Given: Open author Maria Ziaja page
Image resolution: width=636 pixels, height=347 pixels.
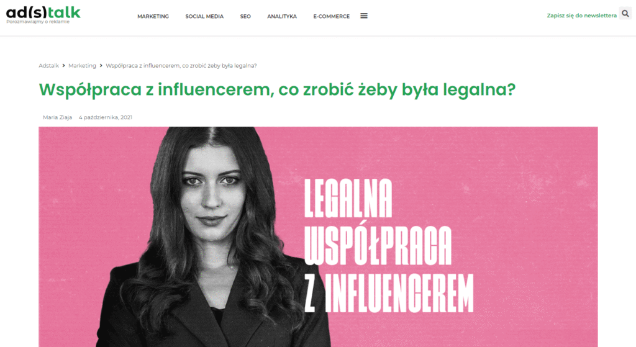Looking at the screenshot, I should (x=58, y=117).
